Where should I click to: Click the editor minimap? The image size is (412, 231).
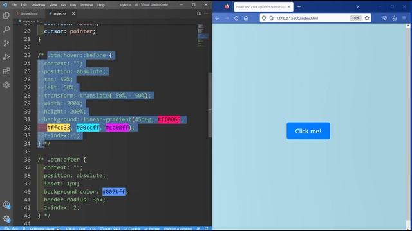tap(202, 35)
